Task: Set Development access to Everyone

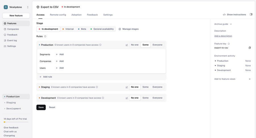Action: point(157,98)
